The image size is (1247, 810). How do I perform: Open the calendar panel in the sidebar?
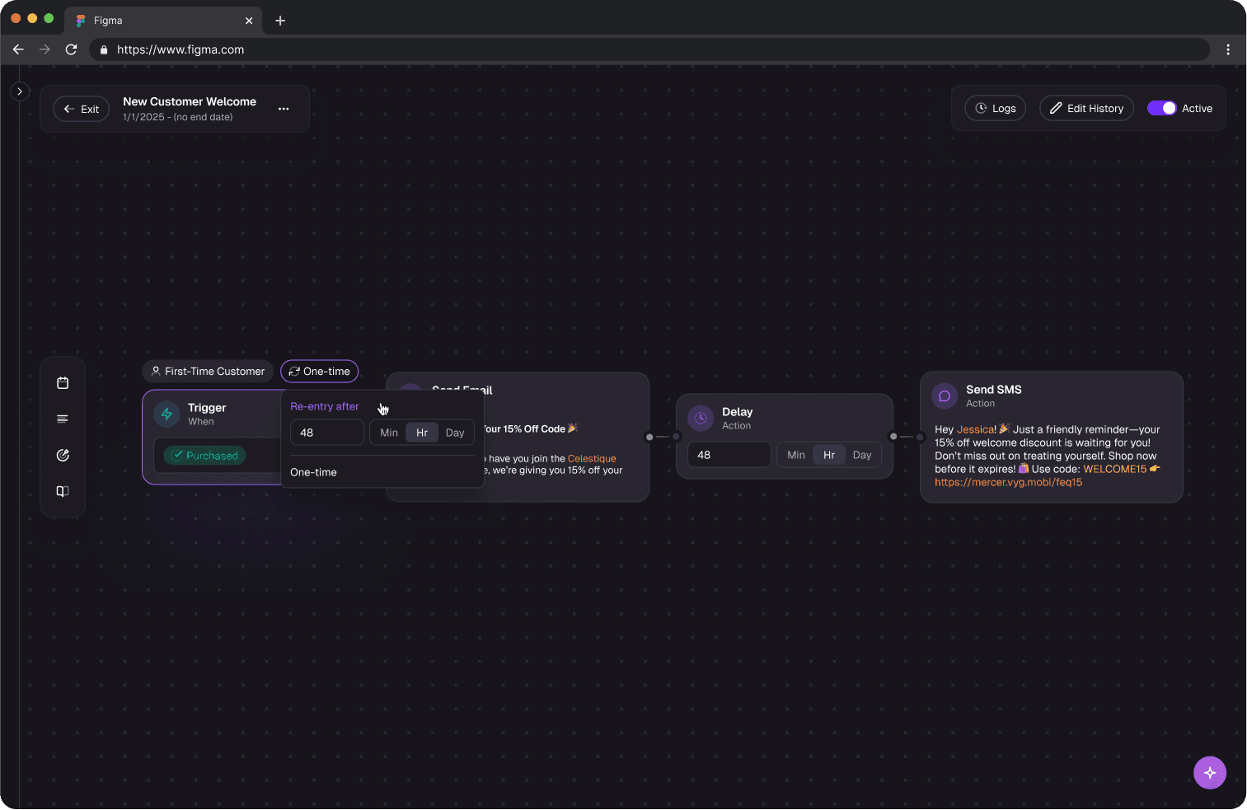click(63, 382)
